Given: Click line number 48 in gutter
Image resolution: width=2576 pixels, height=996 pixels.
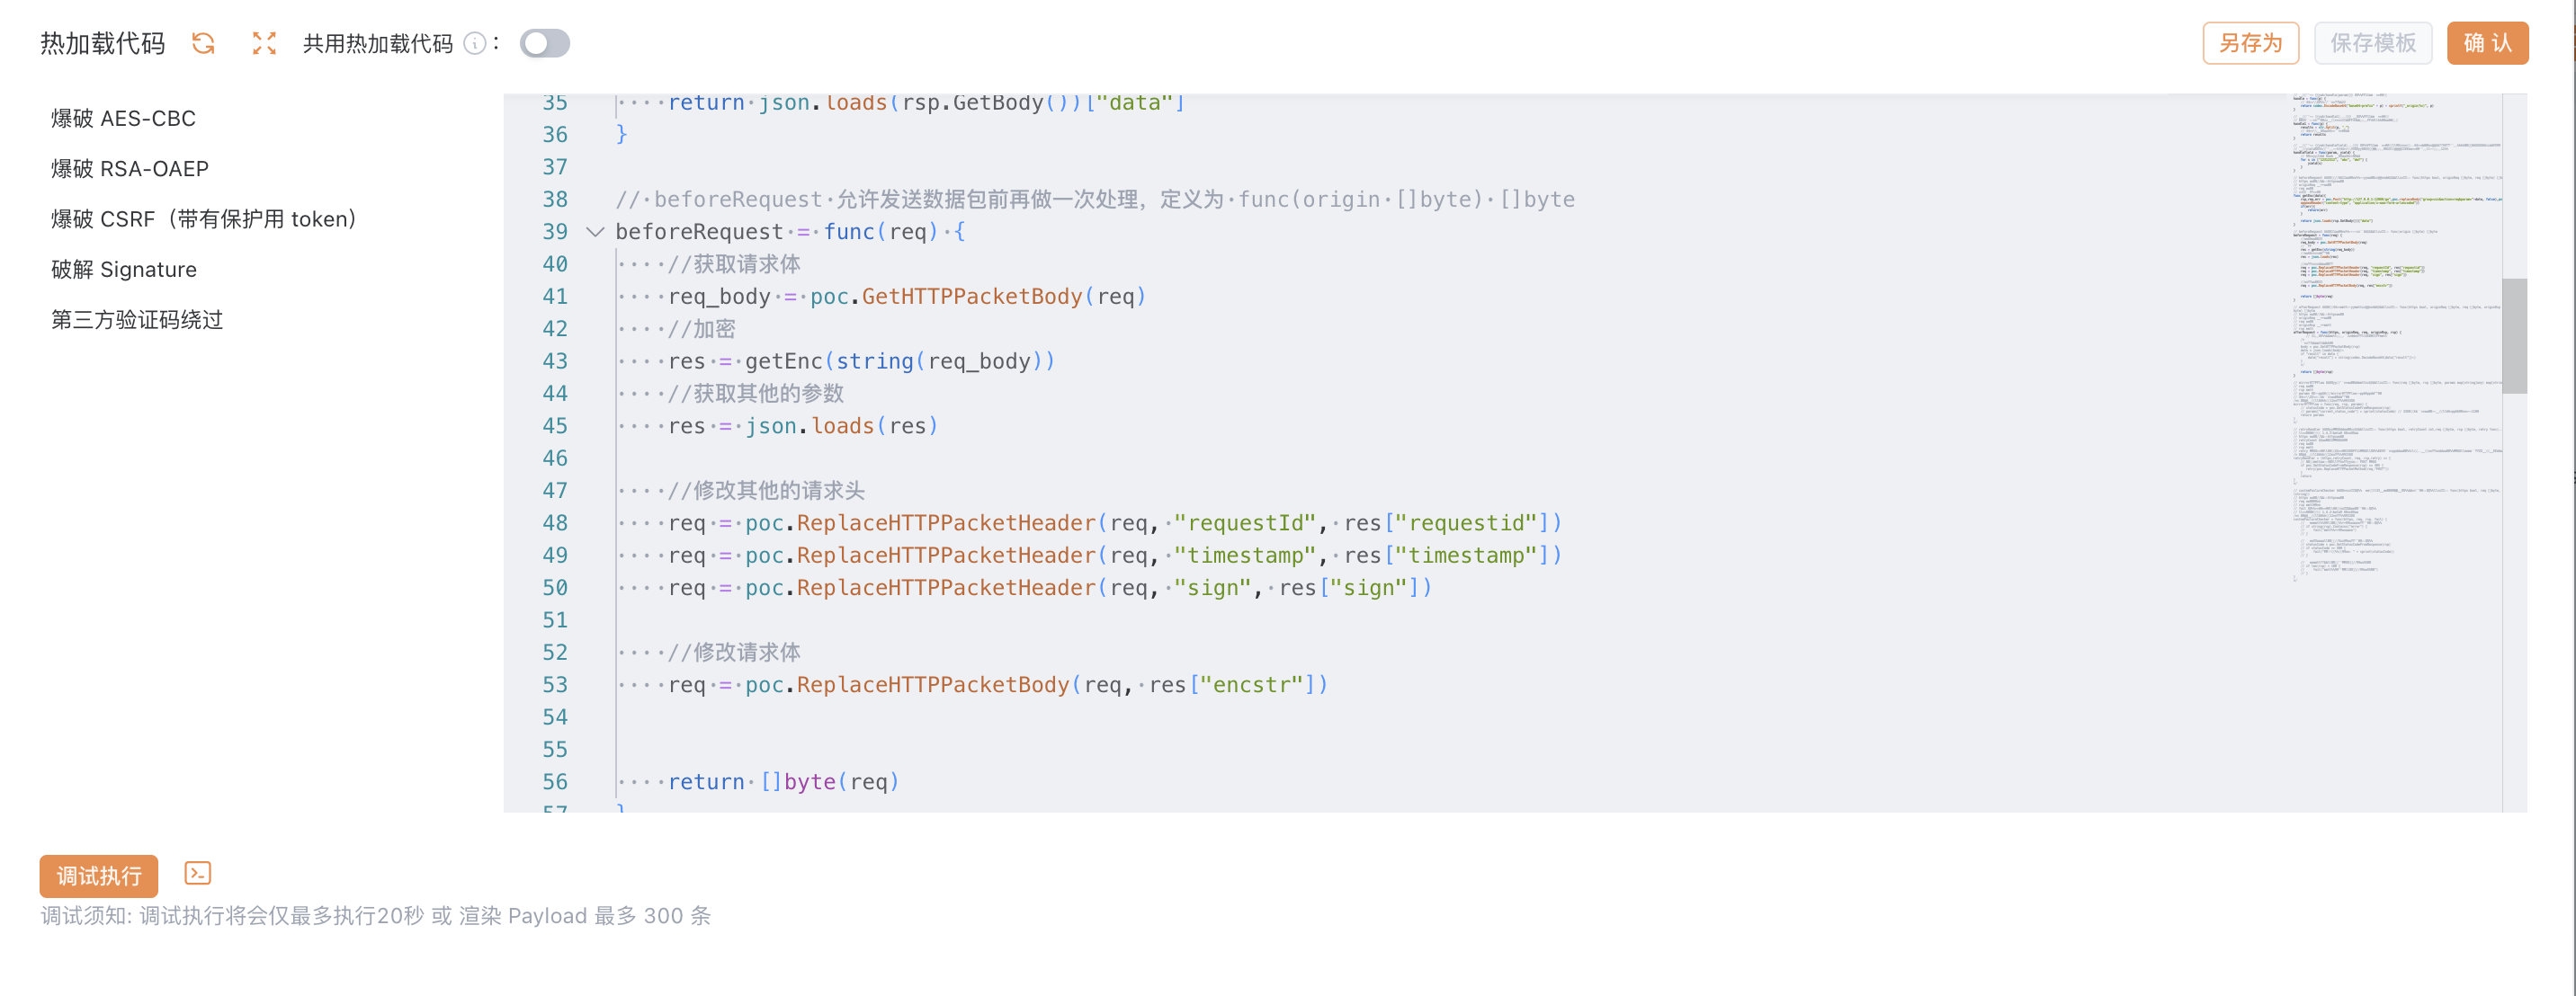Looking at the screenshot, I should (555, 522).
